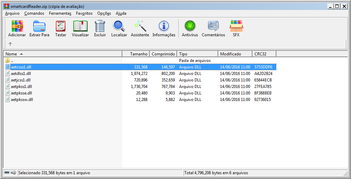351x179 pixels.
Task: Open the Opções menu
Action: [x=104, y=13]
